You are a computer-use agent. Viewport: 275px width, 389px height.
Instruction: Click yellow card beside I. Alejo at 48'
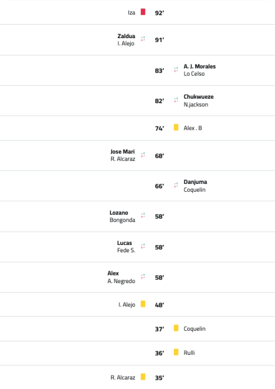(x=143, y=304)
